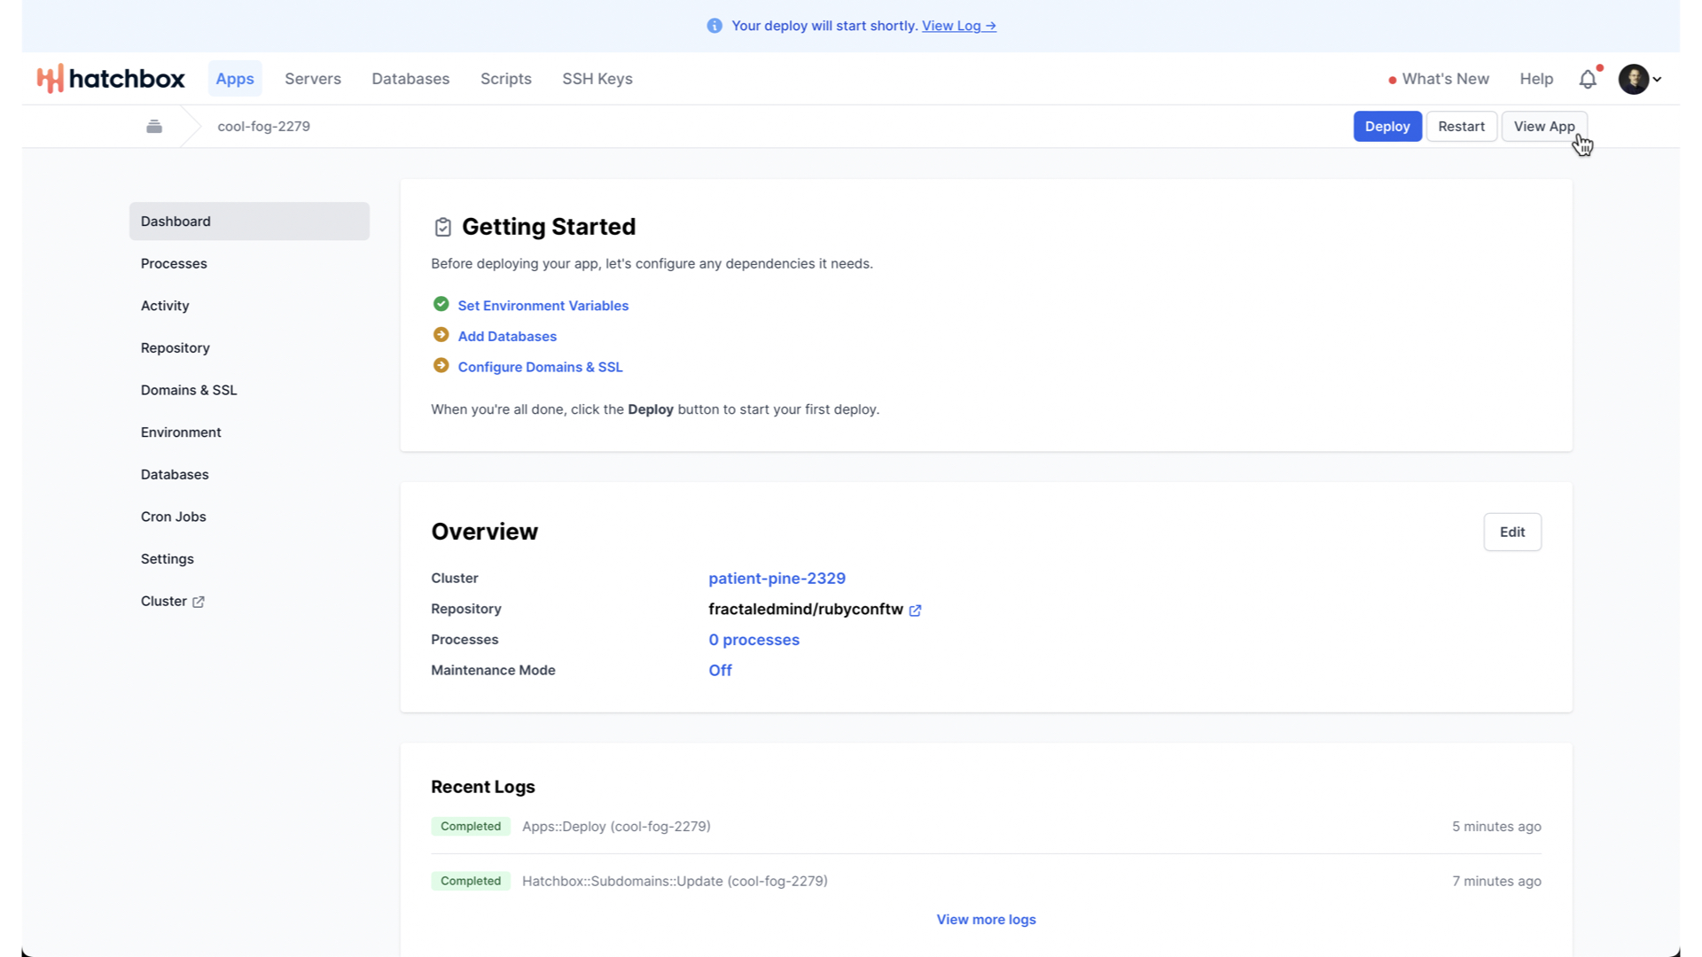The height and width of the screenshot is (957, 1702).
Task: Click the info icon in the deploy banner
Action: click(x=714, y=26)
